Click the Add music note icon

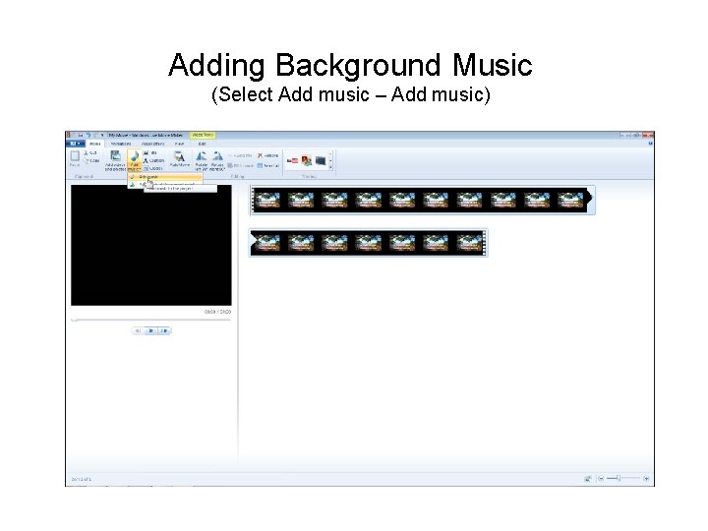134,156
